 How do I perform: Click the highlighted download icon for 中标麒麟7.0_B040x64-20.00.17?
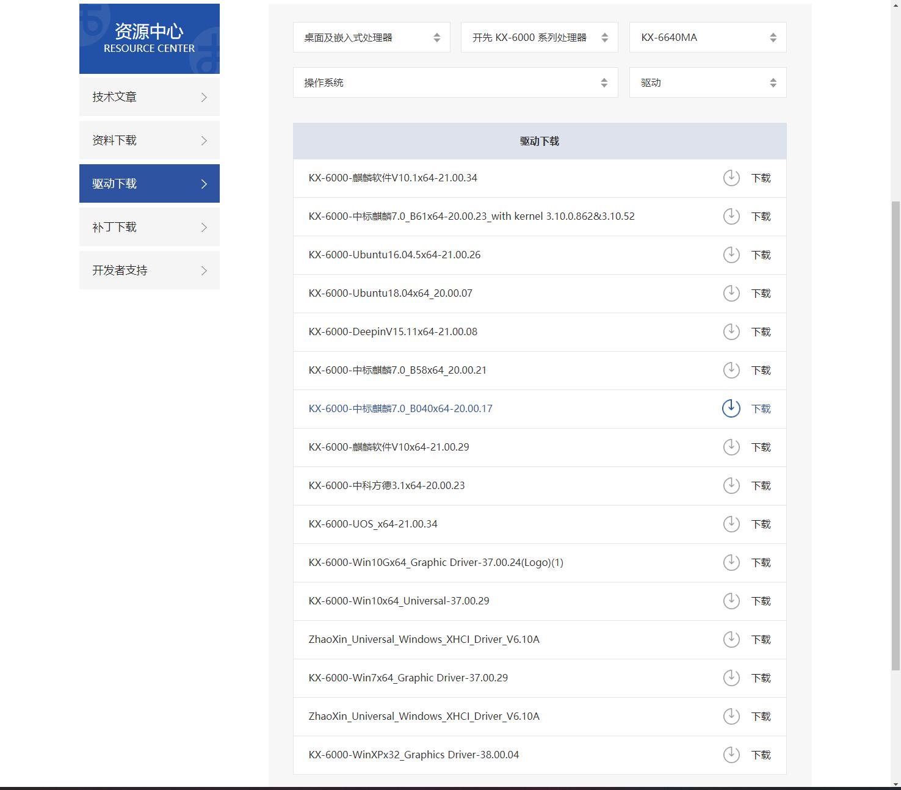tap(731, 408)
